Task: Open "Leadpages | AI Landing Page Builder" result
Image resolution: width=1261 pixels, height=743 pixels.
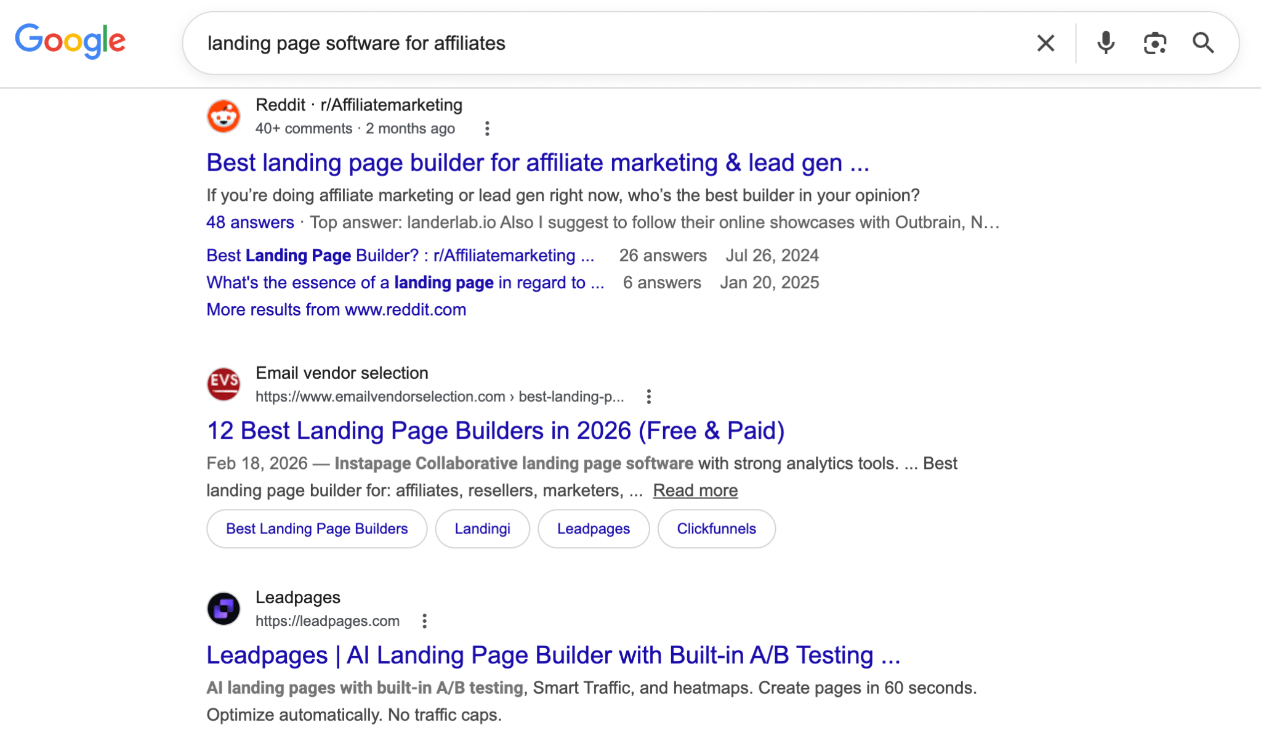Action: [x=553, y=655]
